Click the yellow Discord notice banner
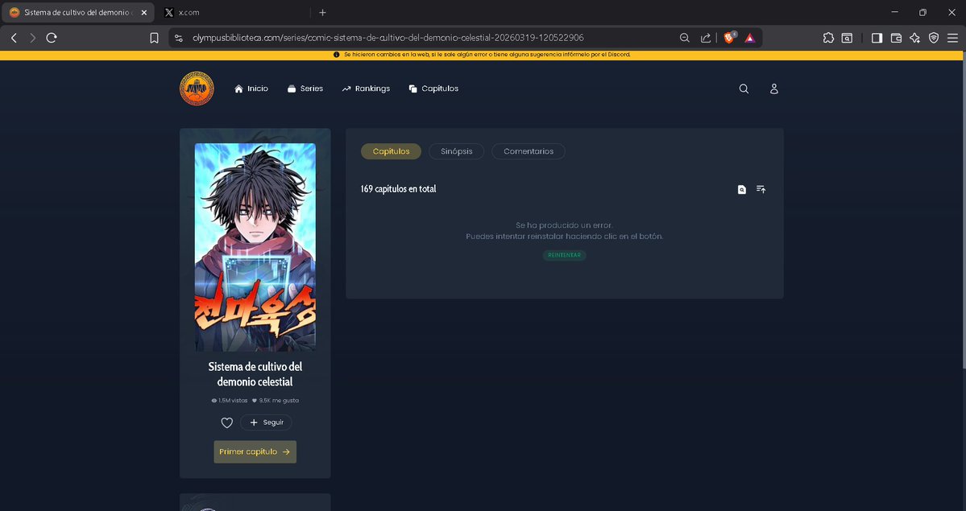The width and height of the screenshot is (966, 511). coord(482,55)
